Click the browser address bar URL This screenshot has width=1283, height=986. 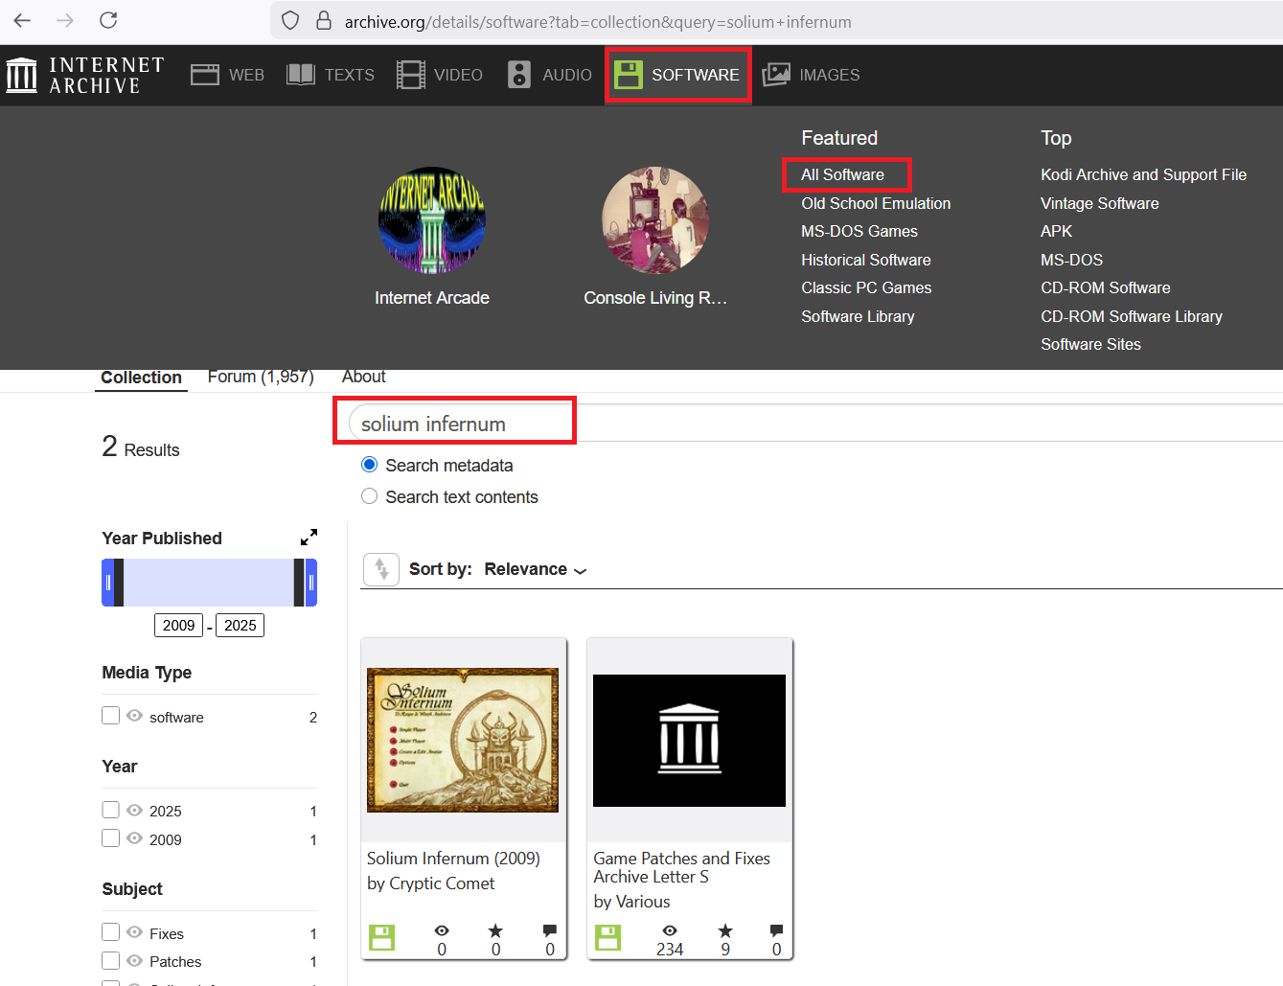coord(598,21)
